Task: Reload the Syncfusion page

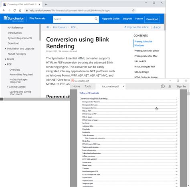Action: tap(15, 10)
